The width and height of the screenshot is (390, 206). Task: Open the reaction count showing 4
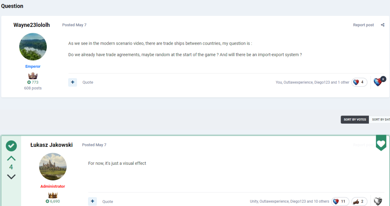(x=359, y=82)
